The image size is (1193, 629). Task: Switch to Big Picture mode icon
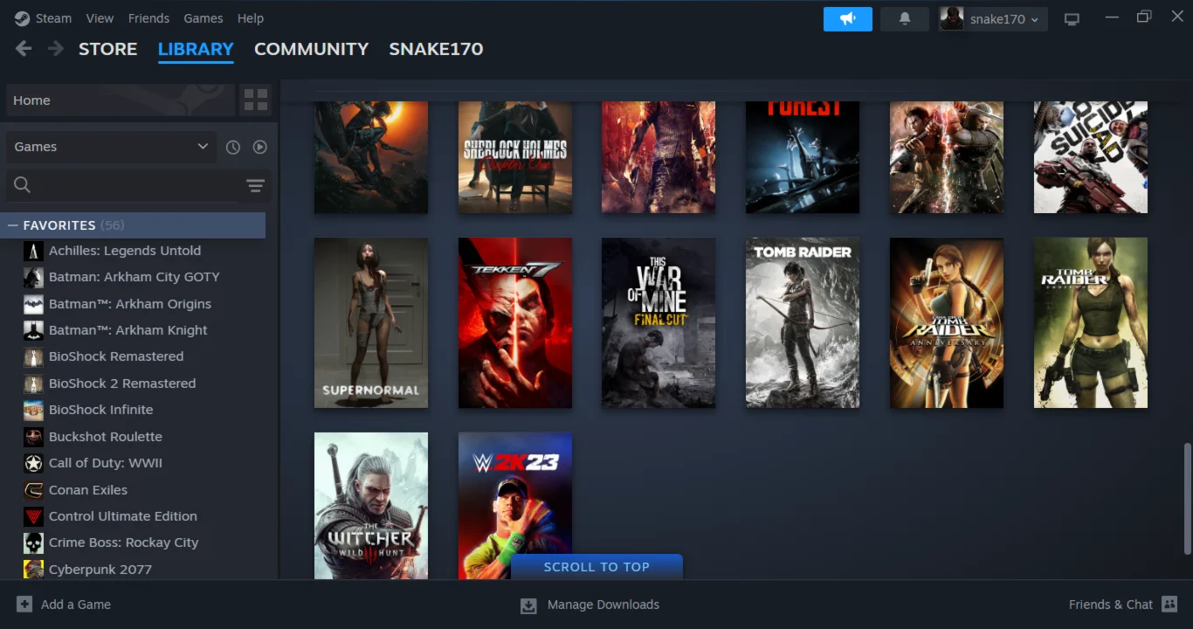point(1072,18)
